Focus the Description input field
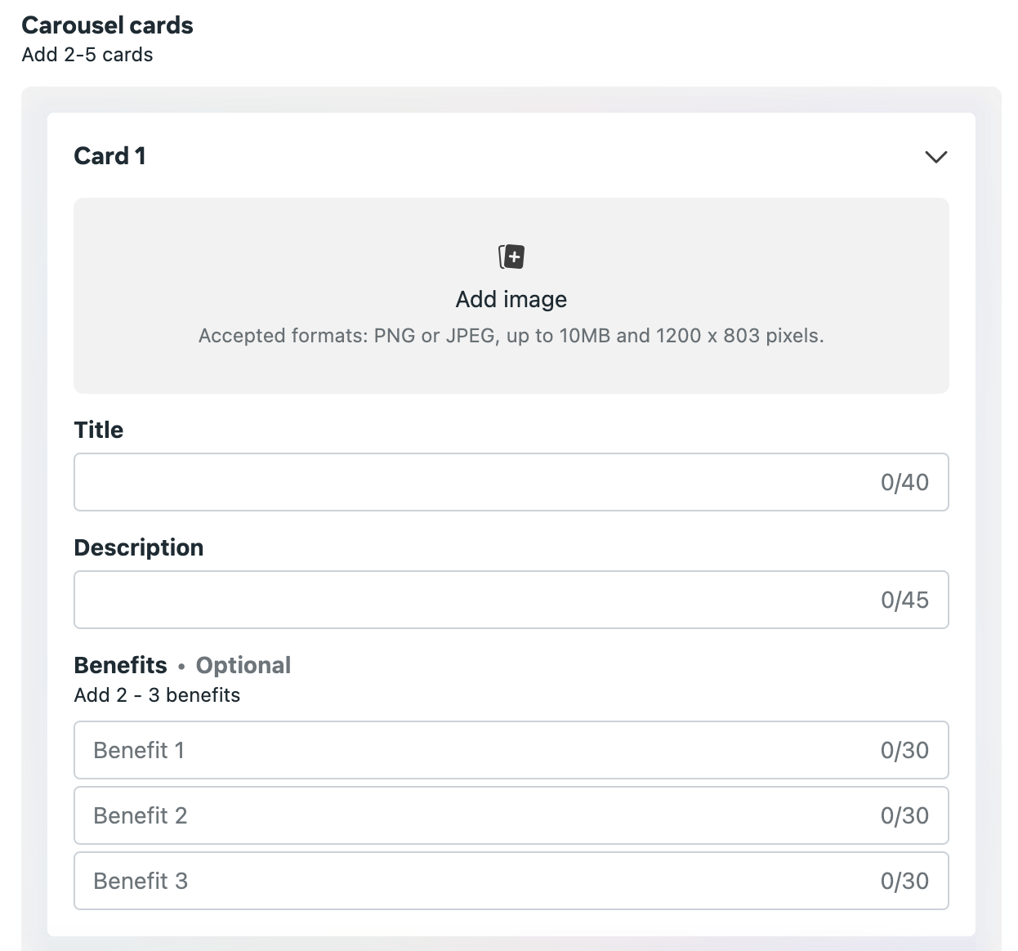This screenshot has width=1018, height=951. 474,600
